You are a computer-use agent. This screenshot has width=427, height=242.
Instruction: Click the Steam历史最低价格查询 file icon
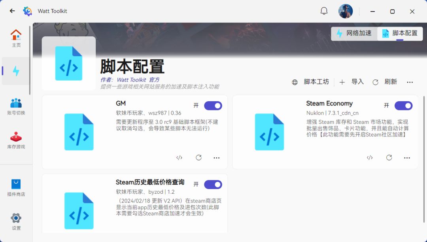coord(79,211)
